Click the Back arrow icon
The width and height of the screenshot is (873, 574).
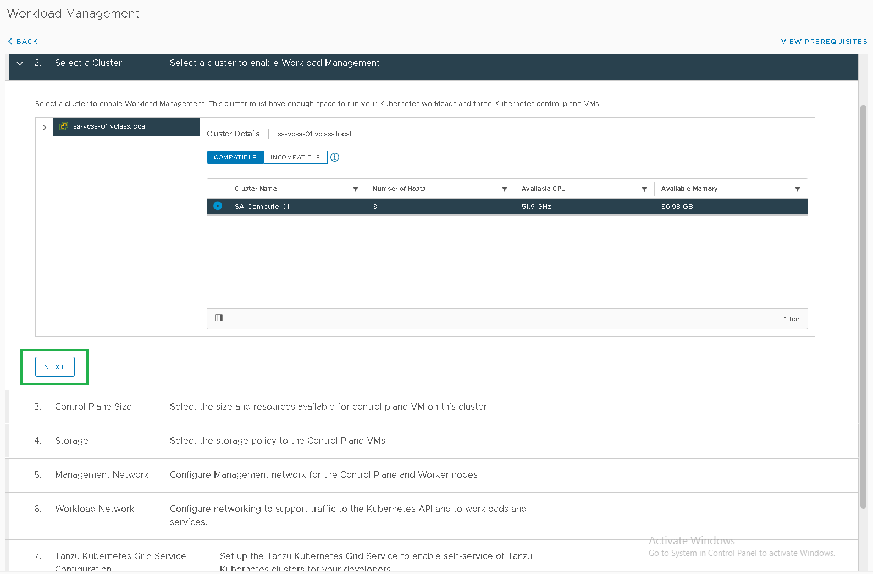tap(10, 42)
